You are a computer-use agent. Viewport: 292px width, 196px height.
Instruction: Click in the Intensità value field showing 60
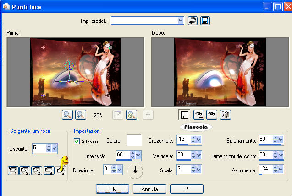tap(123, 155)
